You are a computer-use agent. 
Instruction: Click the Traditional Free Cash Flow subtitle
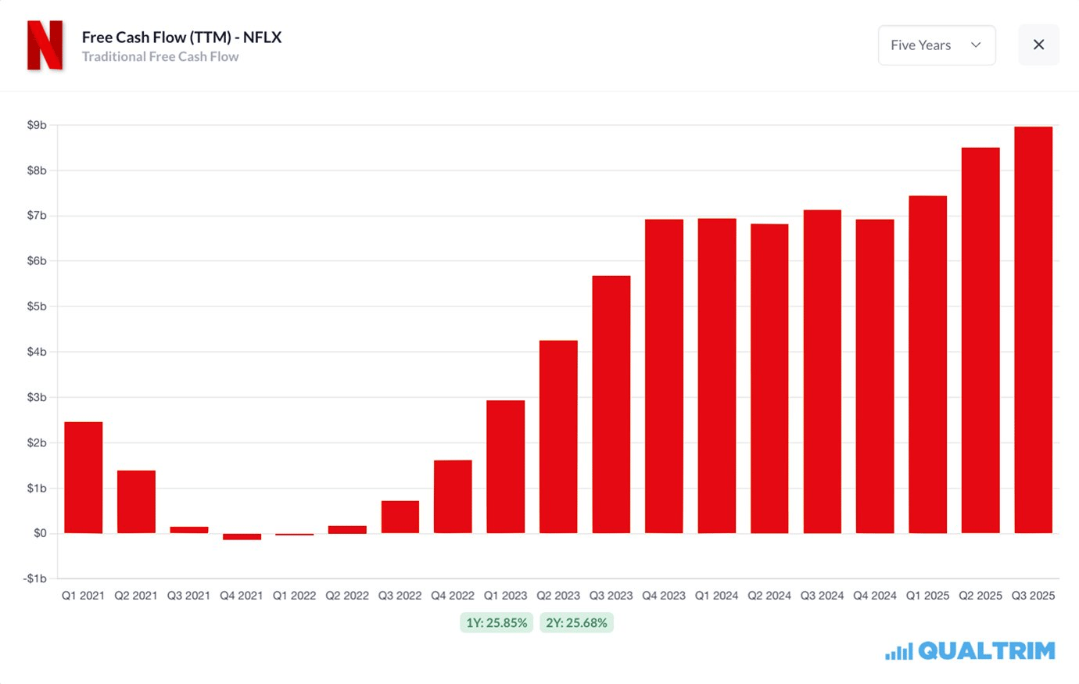click(x=160, y=56)
